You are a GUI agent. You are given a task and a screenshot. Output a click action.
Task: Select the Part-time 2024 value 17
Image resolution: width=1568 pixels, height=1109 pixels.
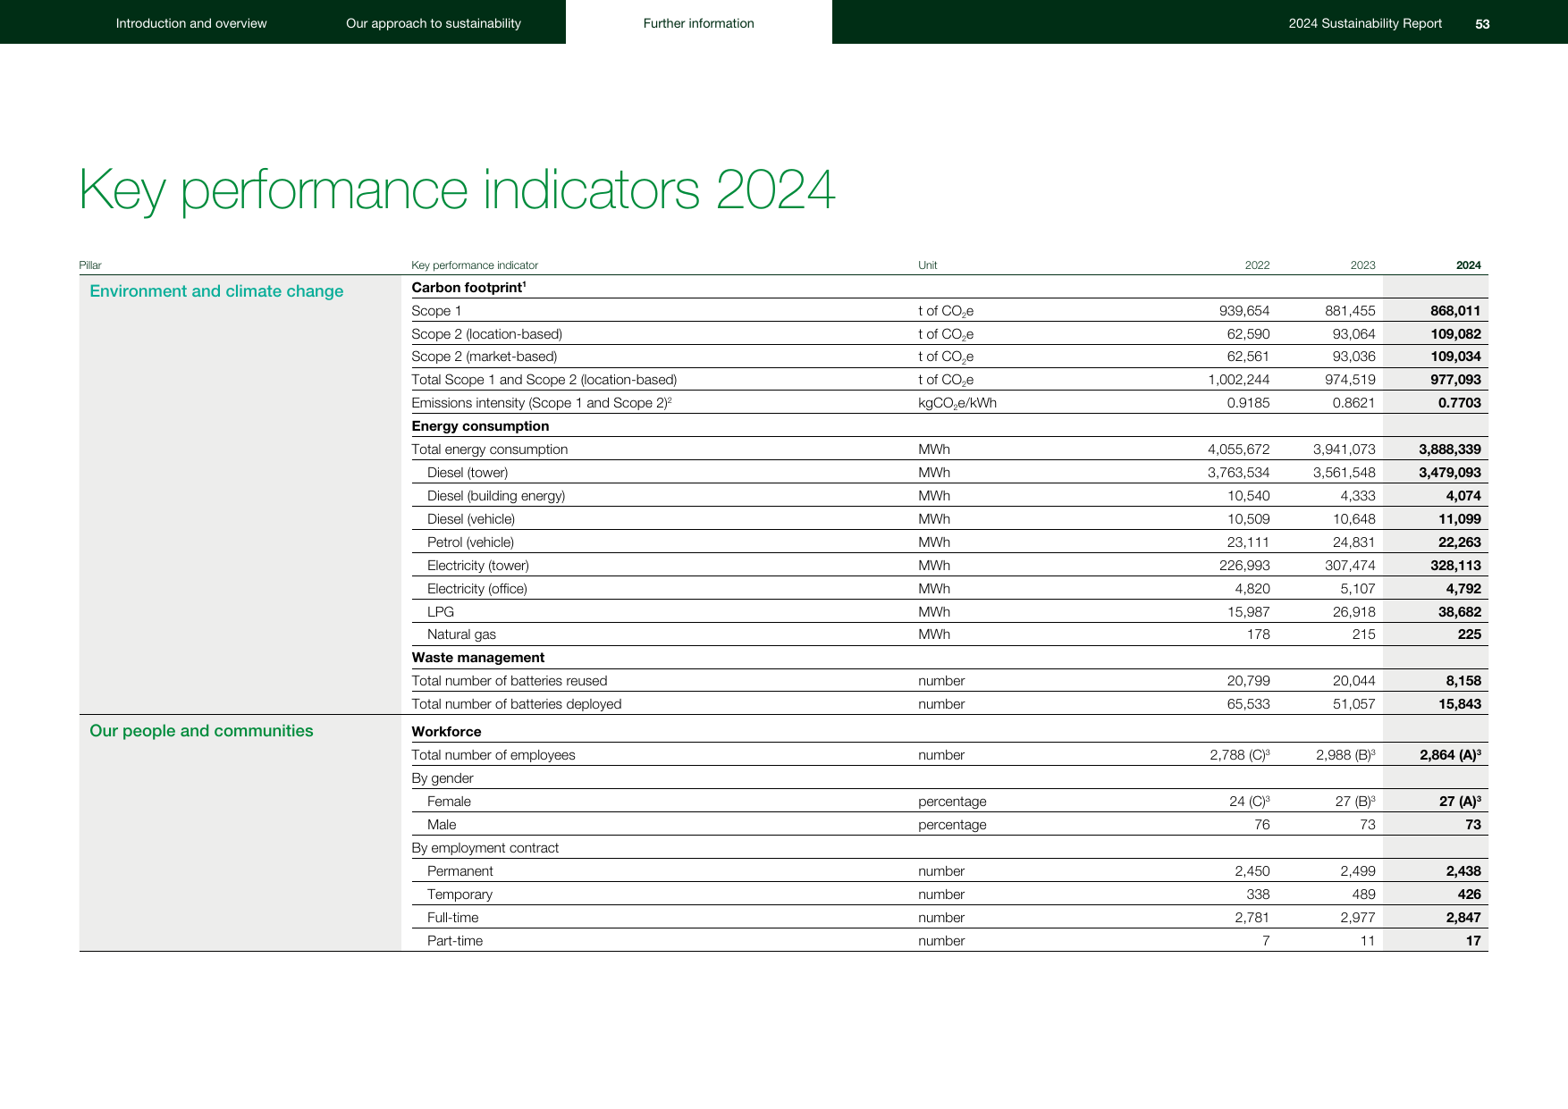pyautogui.click(x=1473, y=941)
